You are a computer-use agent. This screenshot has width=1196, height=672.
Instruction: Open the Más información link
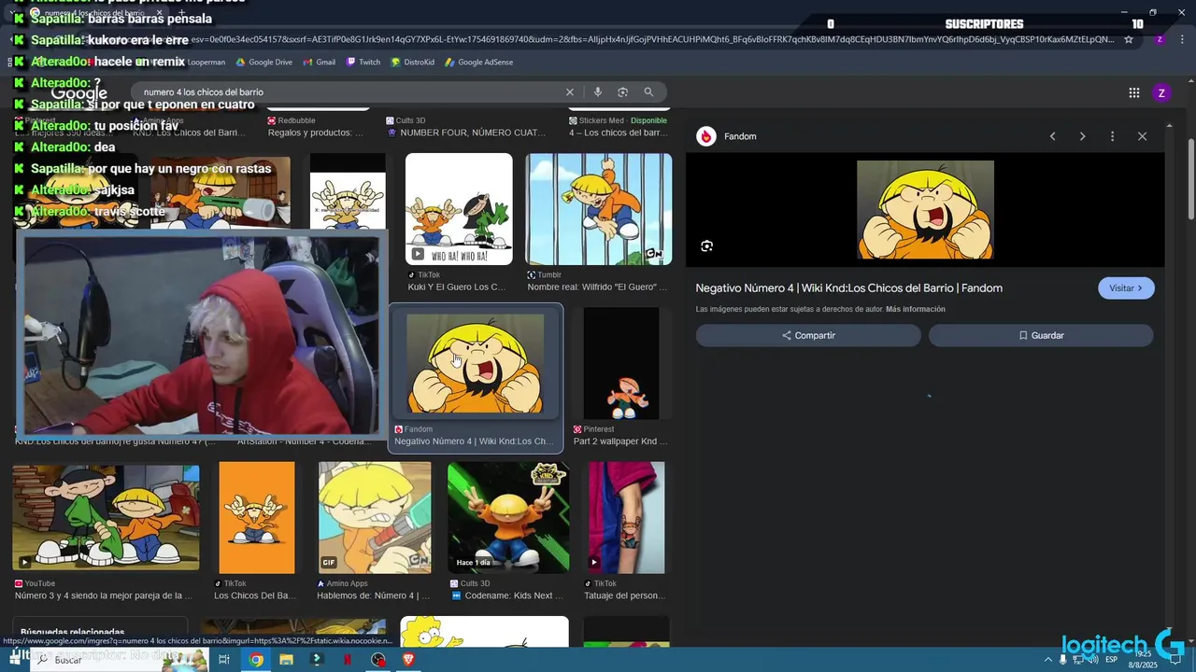coord(916,309)
